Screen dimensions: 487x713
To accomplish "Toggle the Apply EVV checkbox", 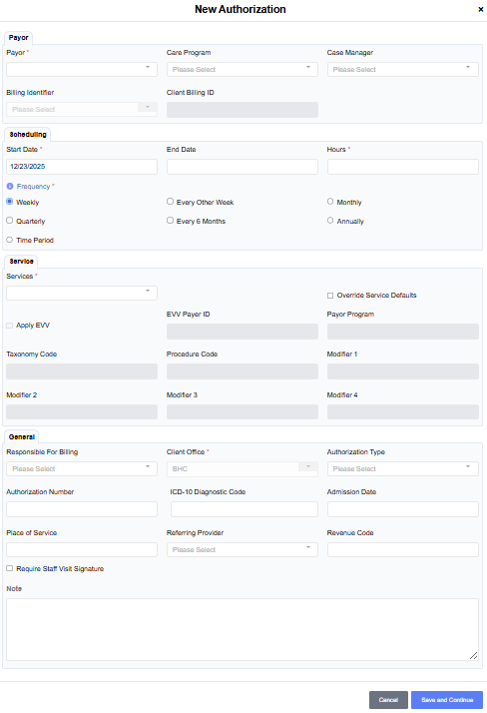I will coord(10,326).
